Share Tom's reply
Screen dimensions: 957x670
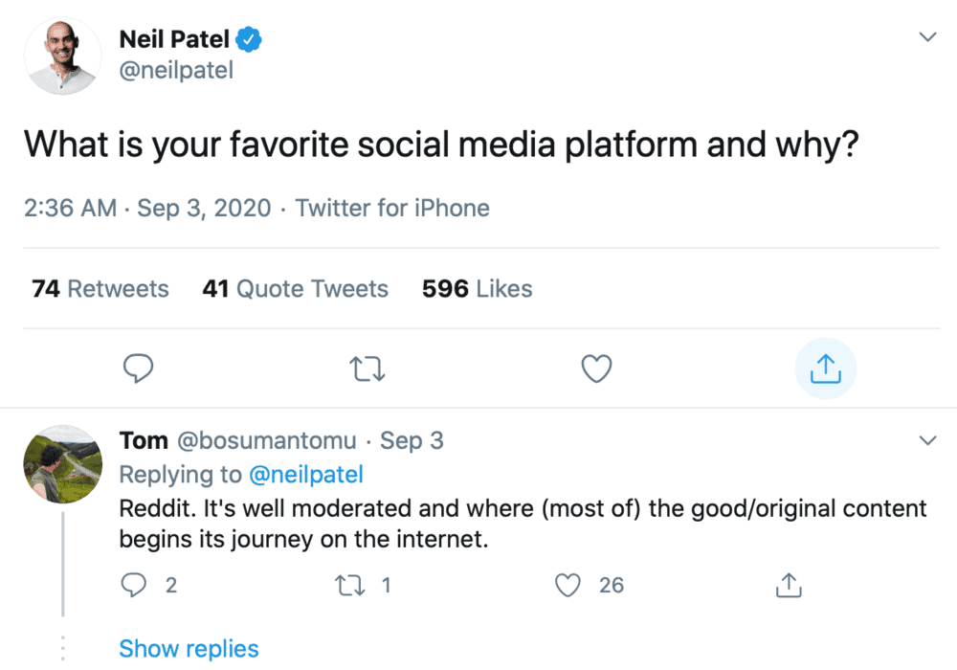(788, 584)
